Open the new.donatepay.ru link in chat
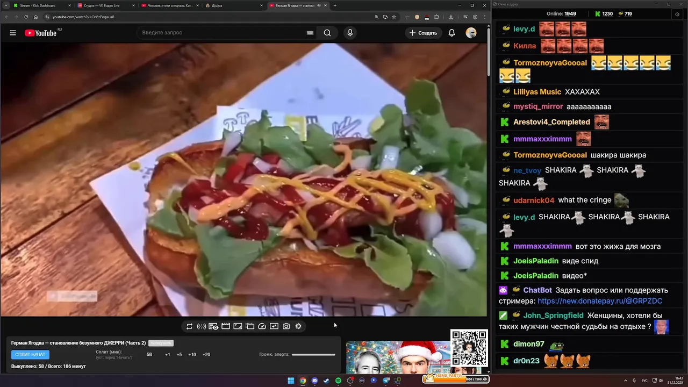The height and width of the screenshot is (387, 688). pos(600,302)
